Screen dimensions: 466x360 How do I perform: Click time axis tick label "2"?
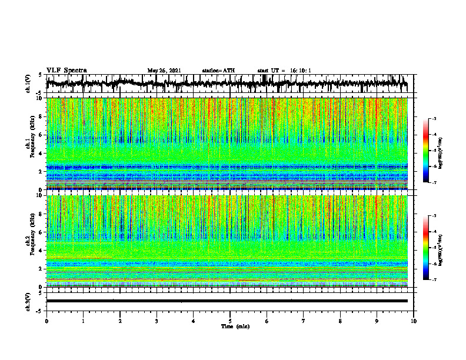pyautogui.click(x=120, y=321)
